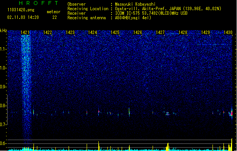The image size is (237, 151).
Task: Click the 1426 time marker
Action: pyautogui.click(x=138, y=32)
